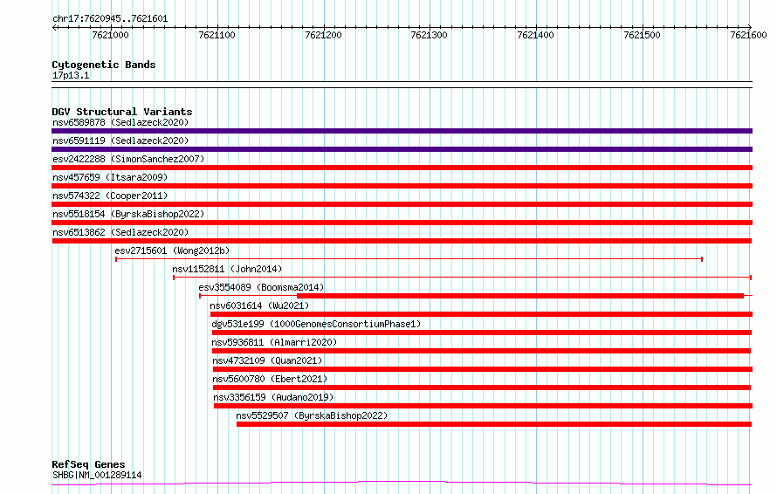Click the red bar under nsv5600780
Screen dimensions: 777x494
click(482, 388)
